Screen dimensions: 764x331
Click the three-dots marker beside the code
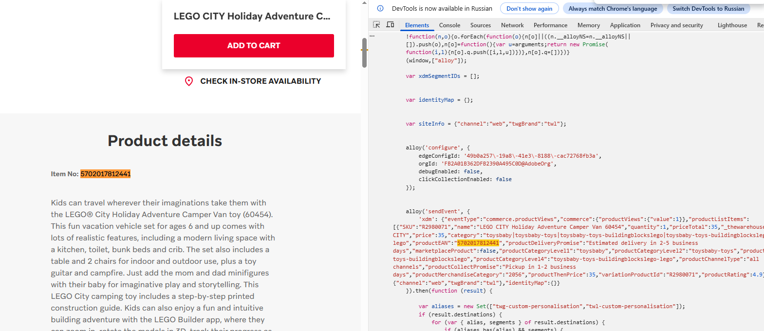[372, 37]
